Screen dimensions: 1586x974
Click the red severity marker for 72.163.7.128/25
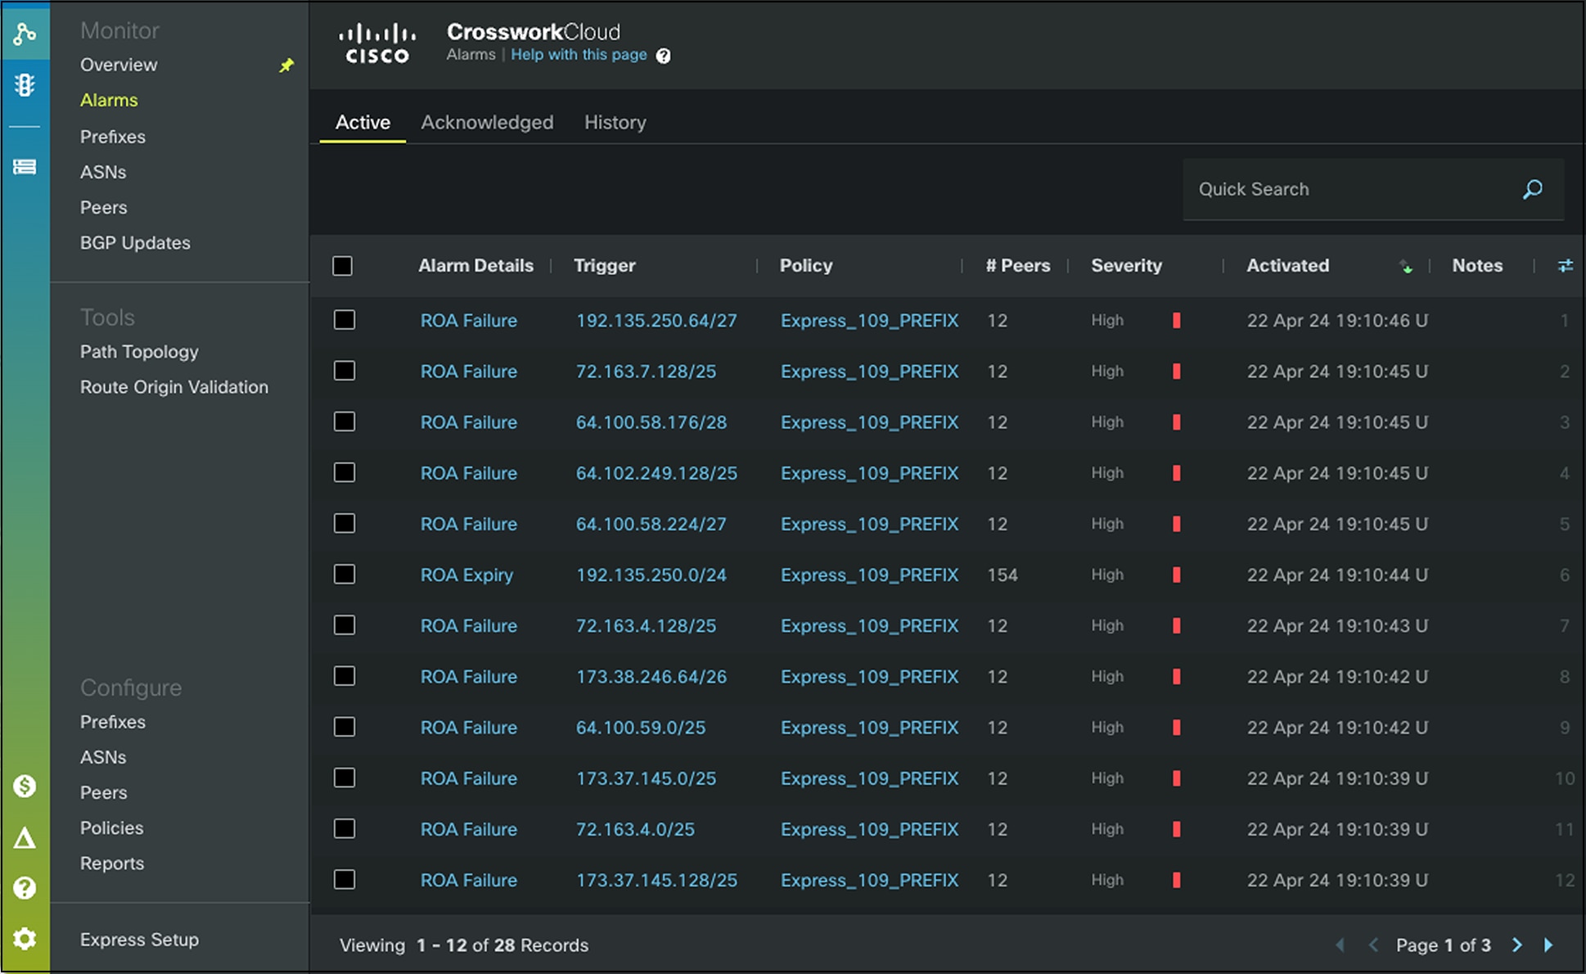coord(1176,371)
